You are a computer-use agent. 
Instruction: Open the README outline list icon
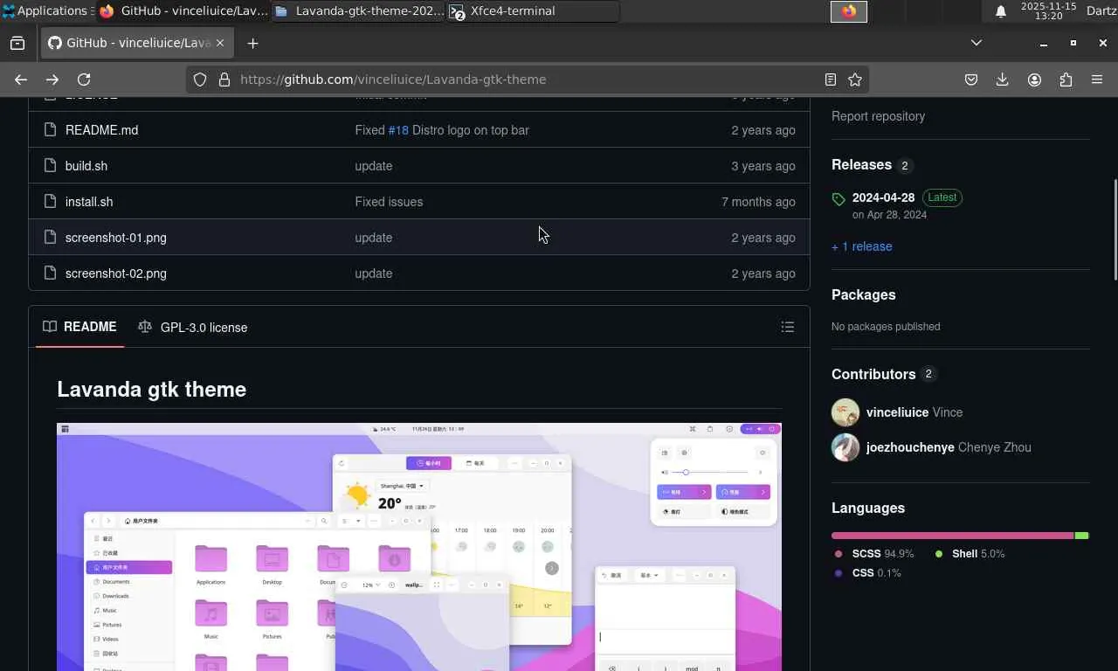tap(788, 328)
